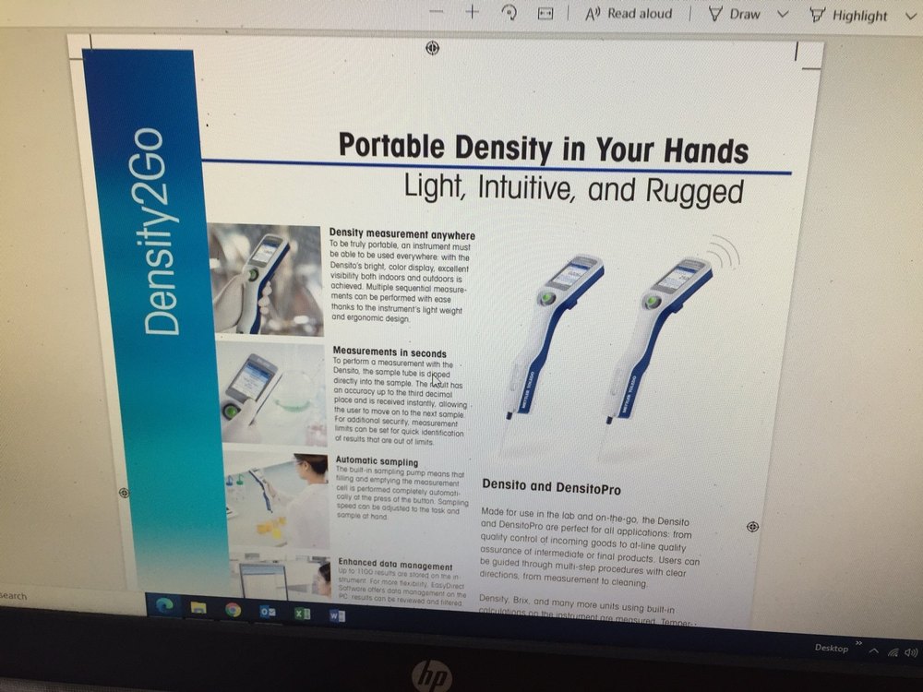Screen dimensions: 923x692
Task: Zoom in on the PDF with the plus button
Action: (472, 11)
